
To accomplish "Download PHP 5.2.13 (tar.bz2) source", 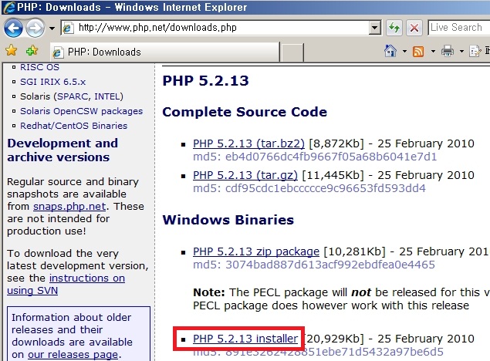I will (248, 143).
